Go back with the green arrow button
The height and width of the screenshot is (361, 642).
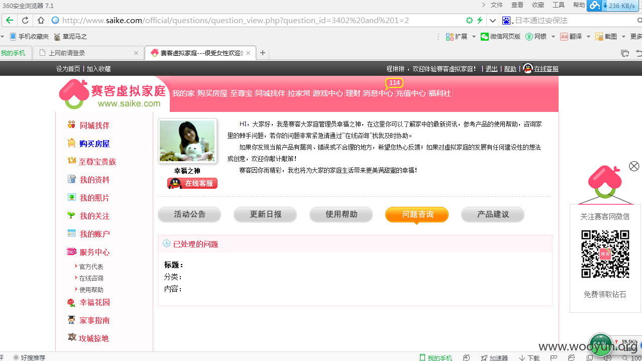click(x=10, y=21)
